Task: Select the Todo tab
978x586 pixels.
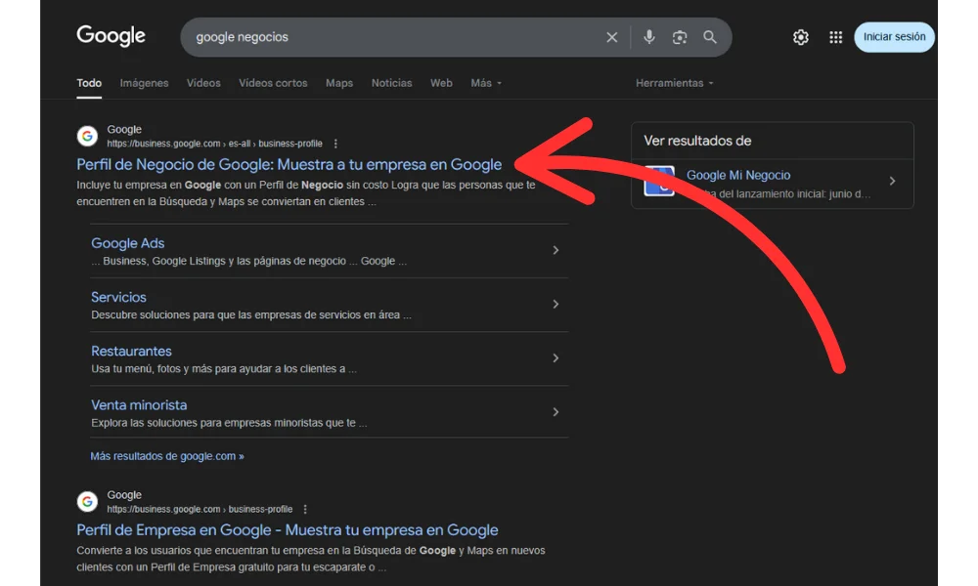Action: pyautogui.click(x=89, y=83)
